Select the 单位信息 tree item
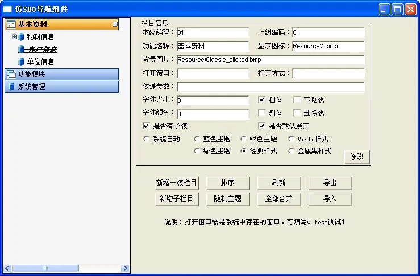The image size is (420, 276). [40, 62]
